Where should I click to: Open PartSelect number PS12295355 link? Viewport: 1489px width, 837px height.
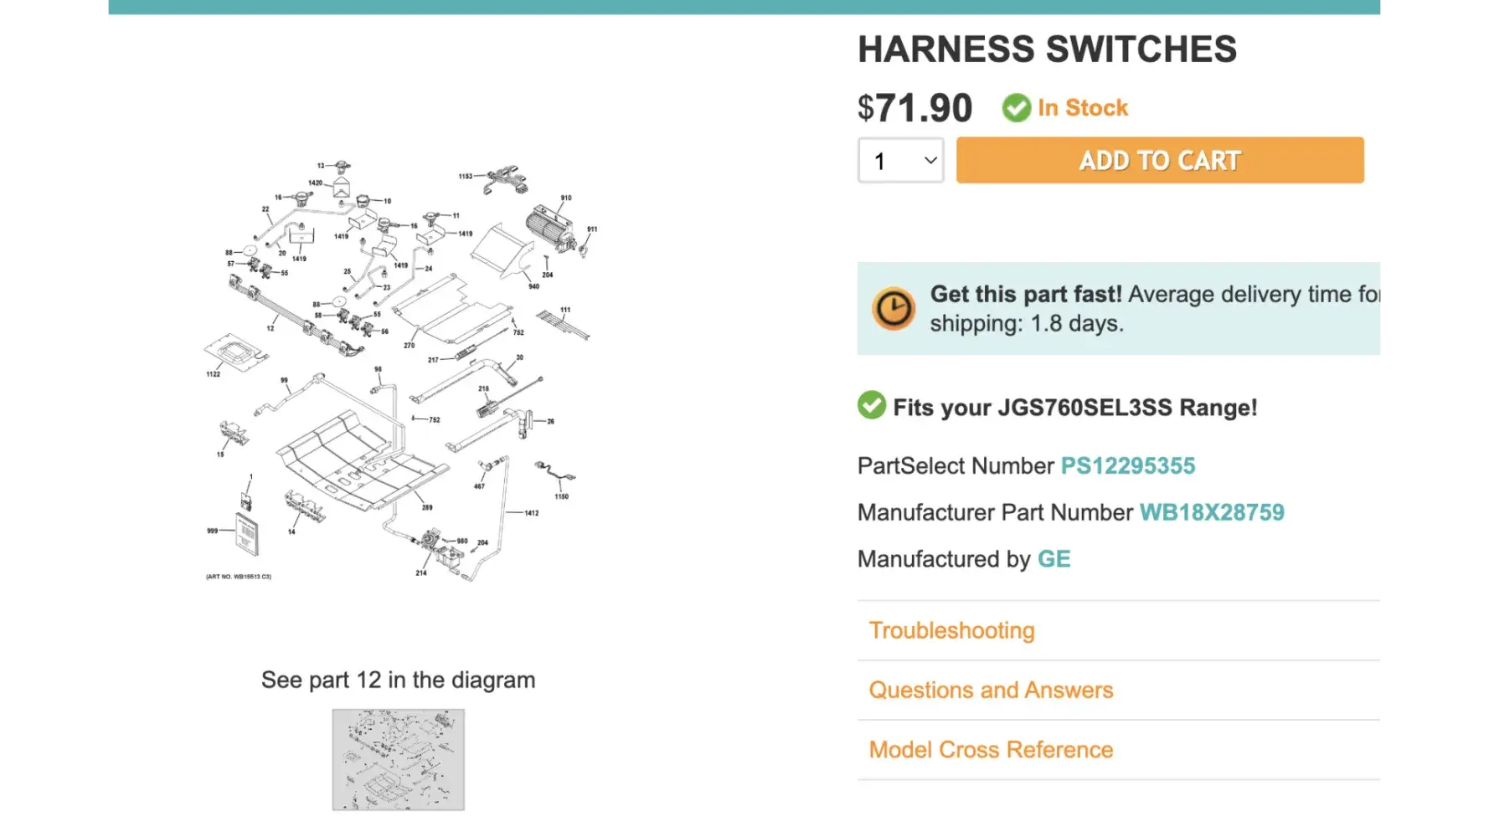click(x=1127, y=465)
